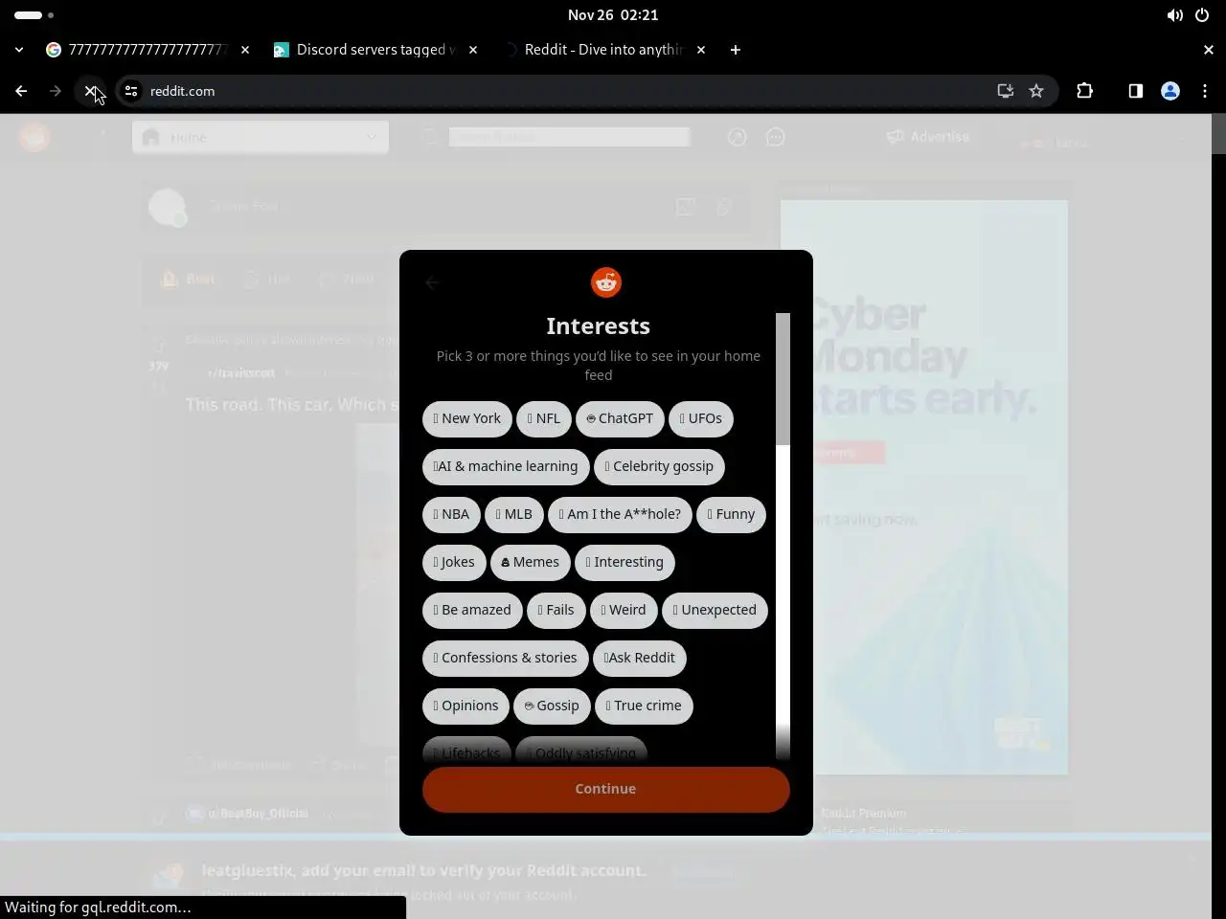Select the Ask Reddit interest chip
The width and height of the screenshot is (1226, 919).
pyautogui.click(x=640, y=658)
